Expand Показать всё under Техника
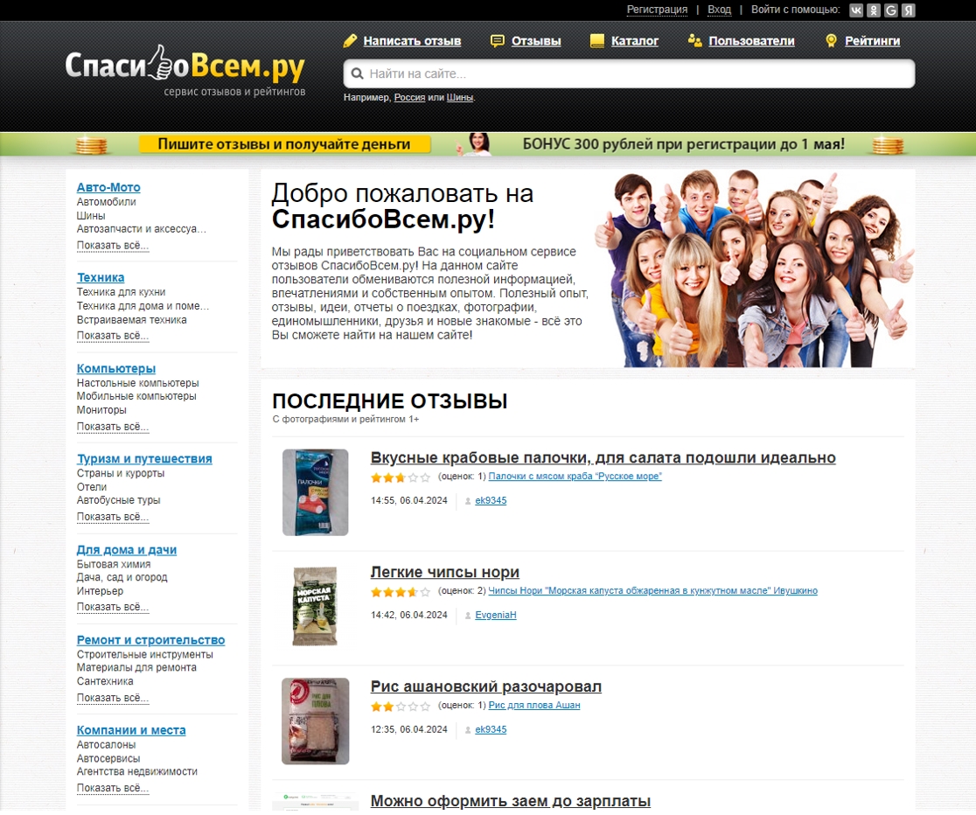Viewport: 976px width, 815px height. tap(113, 336)
